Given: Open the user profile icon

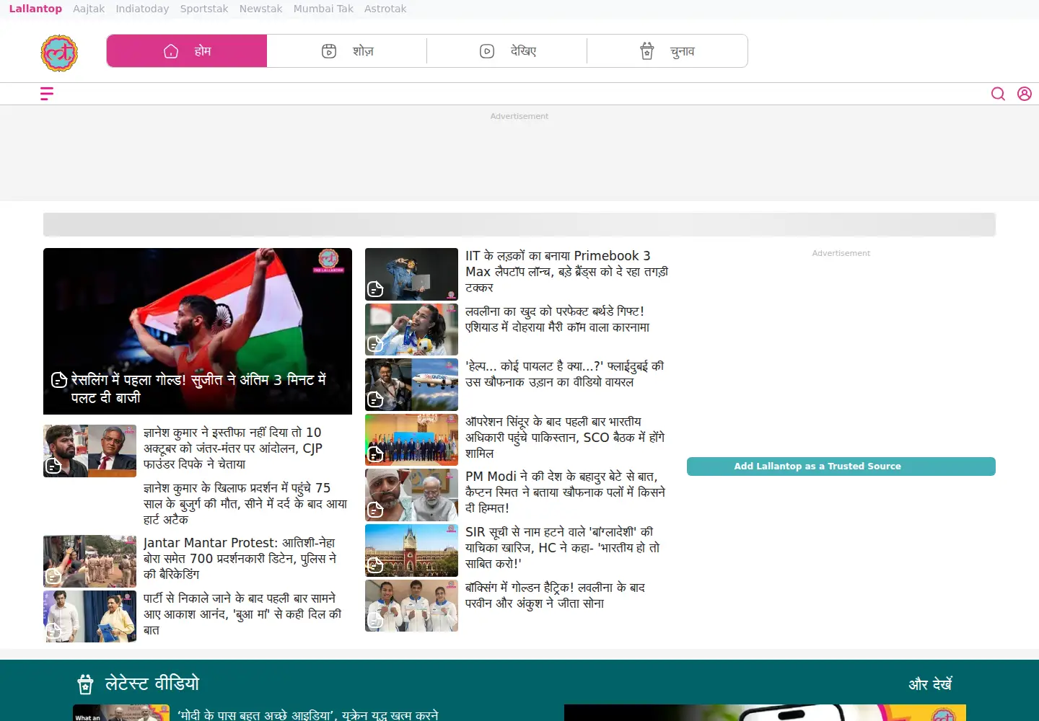Looking at the screenshot, I should click(x=1025, y=94).
